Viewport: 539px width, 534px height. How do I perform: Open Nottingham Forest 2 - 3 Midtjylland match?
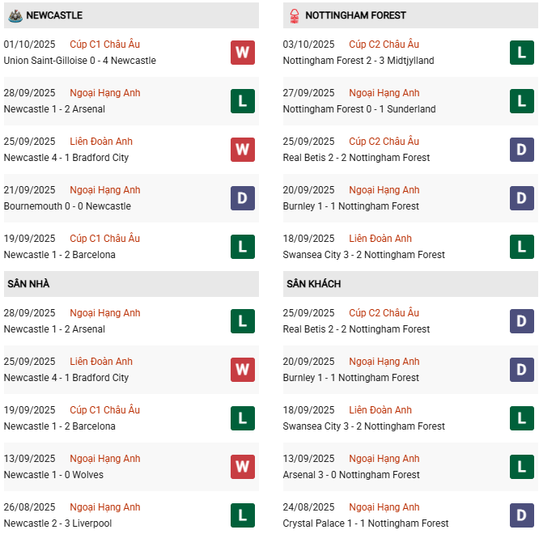pos(359,61)
